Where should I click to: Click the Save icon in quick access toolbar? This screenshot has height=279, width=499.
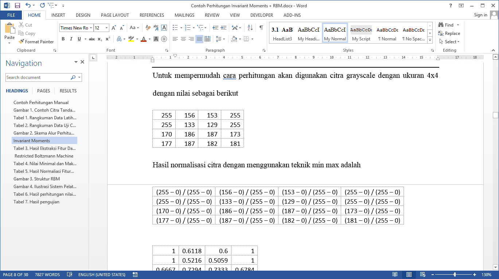point(17,5)
